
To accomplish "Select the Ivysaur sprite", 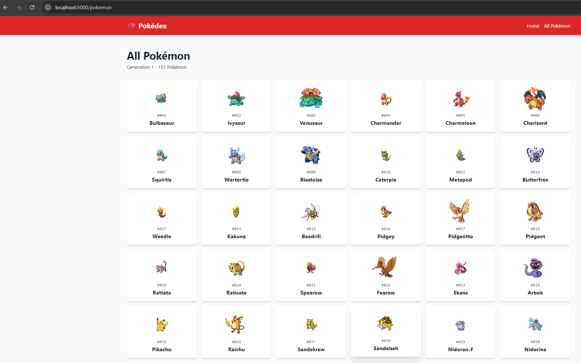I will 236,98.
